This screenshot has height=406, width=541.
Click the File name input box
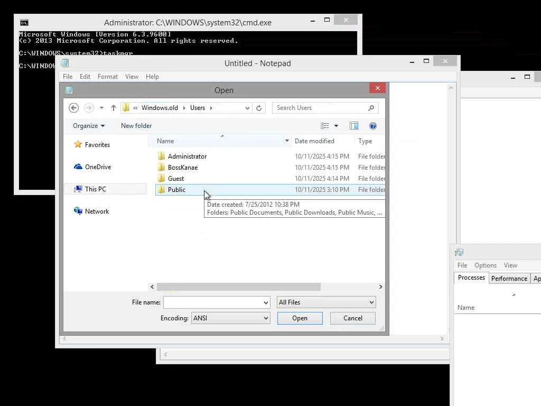pos(213,302)
